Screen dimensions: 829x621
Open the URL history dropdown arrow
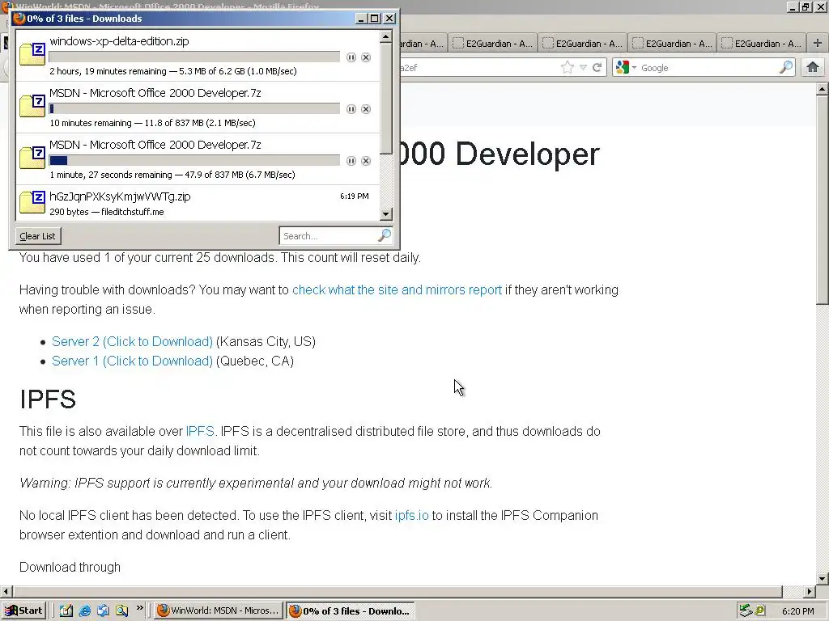tap(583, 68)
